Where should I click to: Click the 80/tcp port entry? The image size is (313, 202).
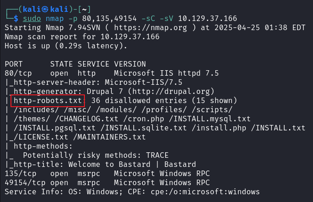tap(18, 73)
